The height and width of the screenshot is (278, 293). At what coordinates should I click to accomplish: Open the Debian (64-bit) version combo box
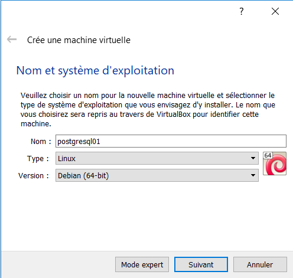click(x=157, y=175)
